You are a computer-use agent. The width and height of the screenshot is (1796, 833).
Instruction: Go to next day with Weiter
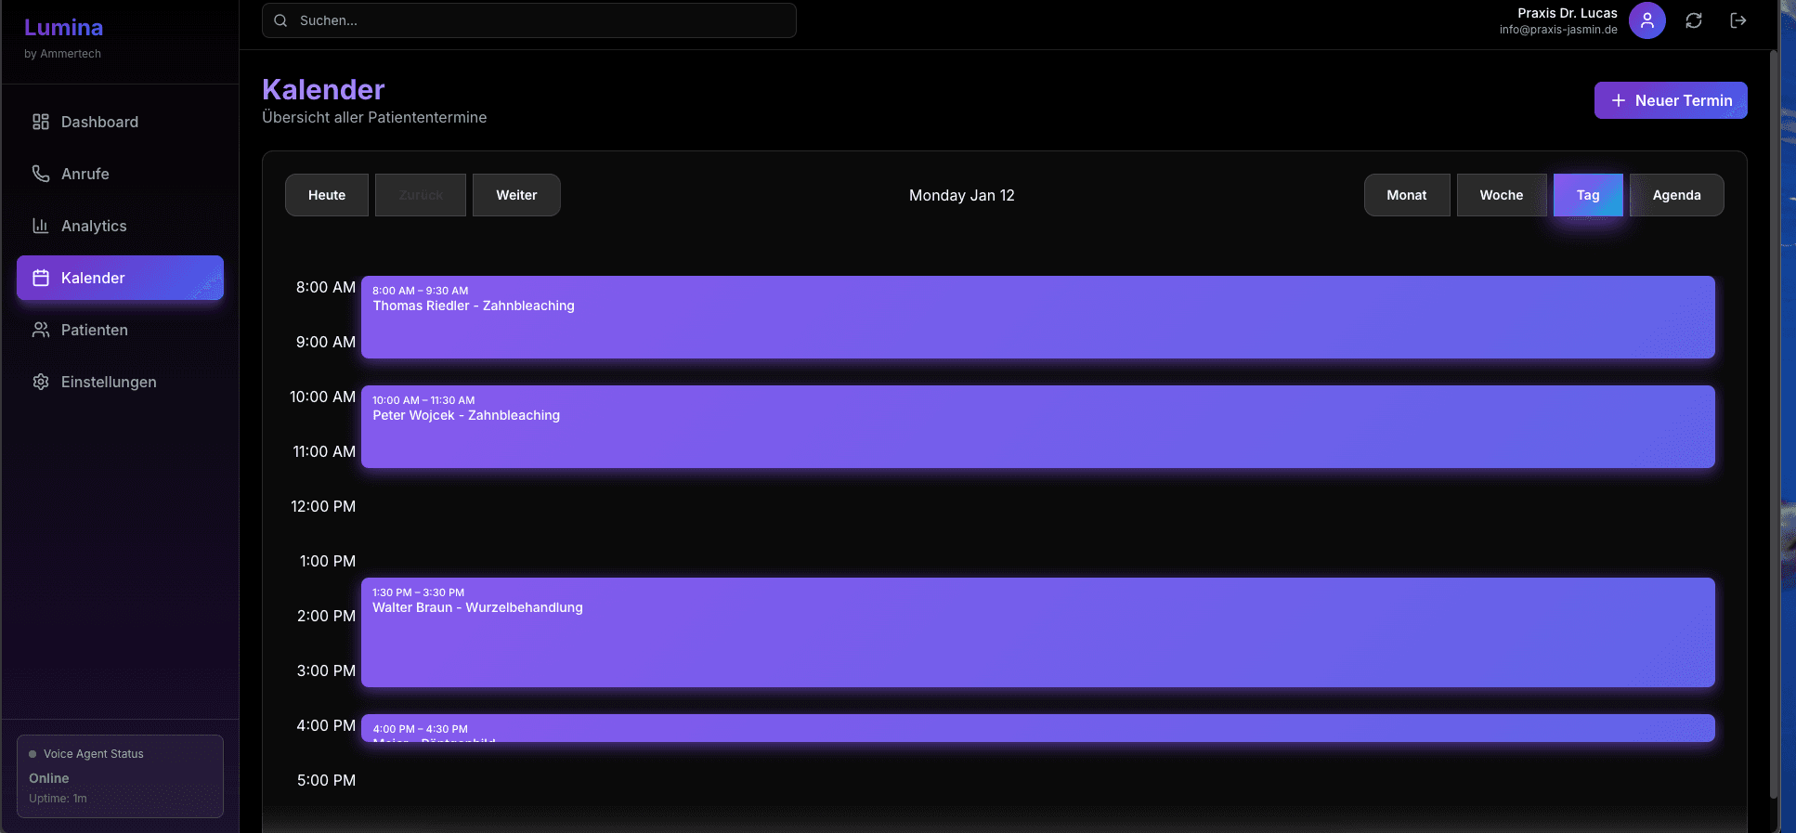pyautogui.click(x=516, y=195)
